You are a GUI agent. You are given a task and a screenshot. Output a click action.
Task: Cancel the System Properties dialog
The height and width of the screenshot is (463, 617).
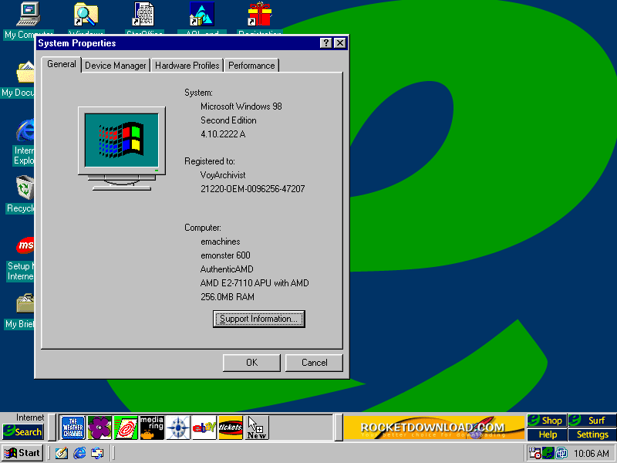314,363
